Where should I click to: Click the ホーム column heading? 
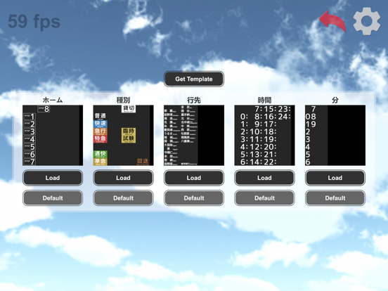(53, 100)
